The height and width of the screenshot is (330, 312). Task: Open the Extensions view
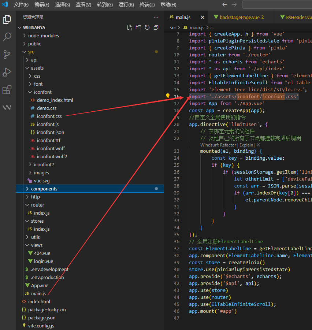click(7, 90)
